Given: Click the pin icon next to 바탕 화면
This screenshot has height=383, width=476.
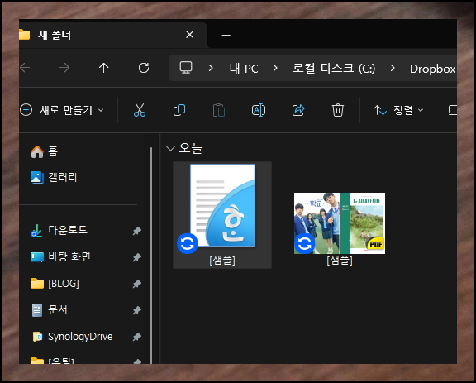Looking at the screenshot, I should pyautogui.click(x=136, y=257).
